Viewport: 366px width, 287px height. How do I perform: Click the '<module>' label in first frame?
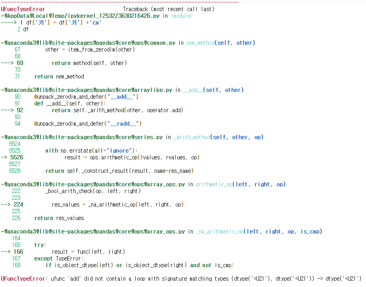point(182,16)
